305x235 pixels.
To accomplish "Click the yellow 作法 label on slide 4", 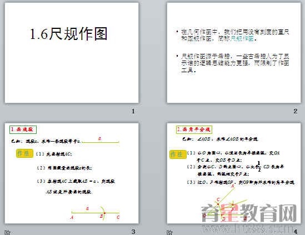I will [x=178, y=154].
